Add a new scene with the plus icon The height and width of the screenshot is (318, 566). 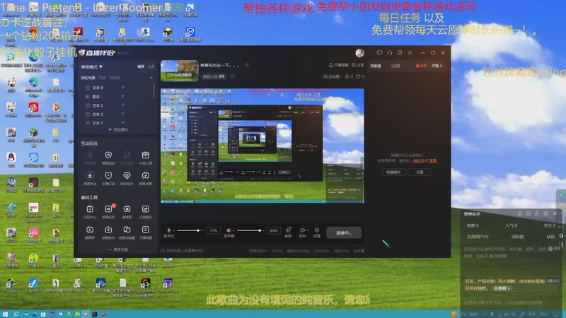click(x=151, y=78)
